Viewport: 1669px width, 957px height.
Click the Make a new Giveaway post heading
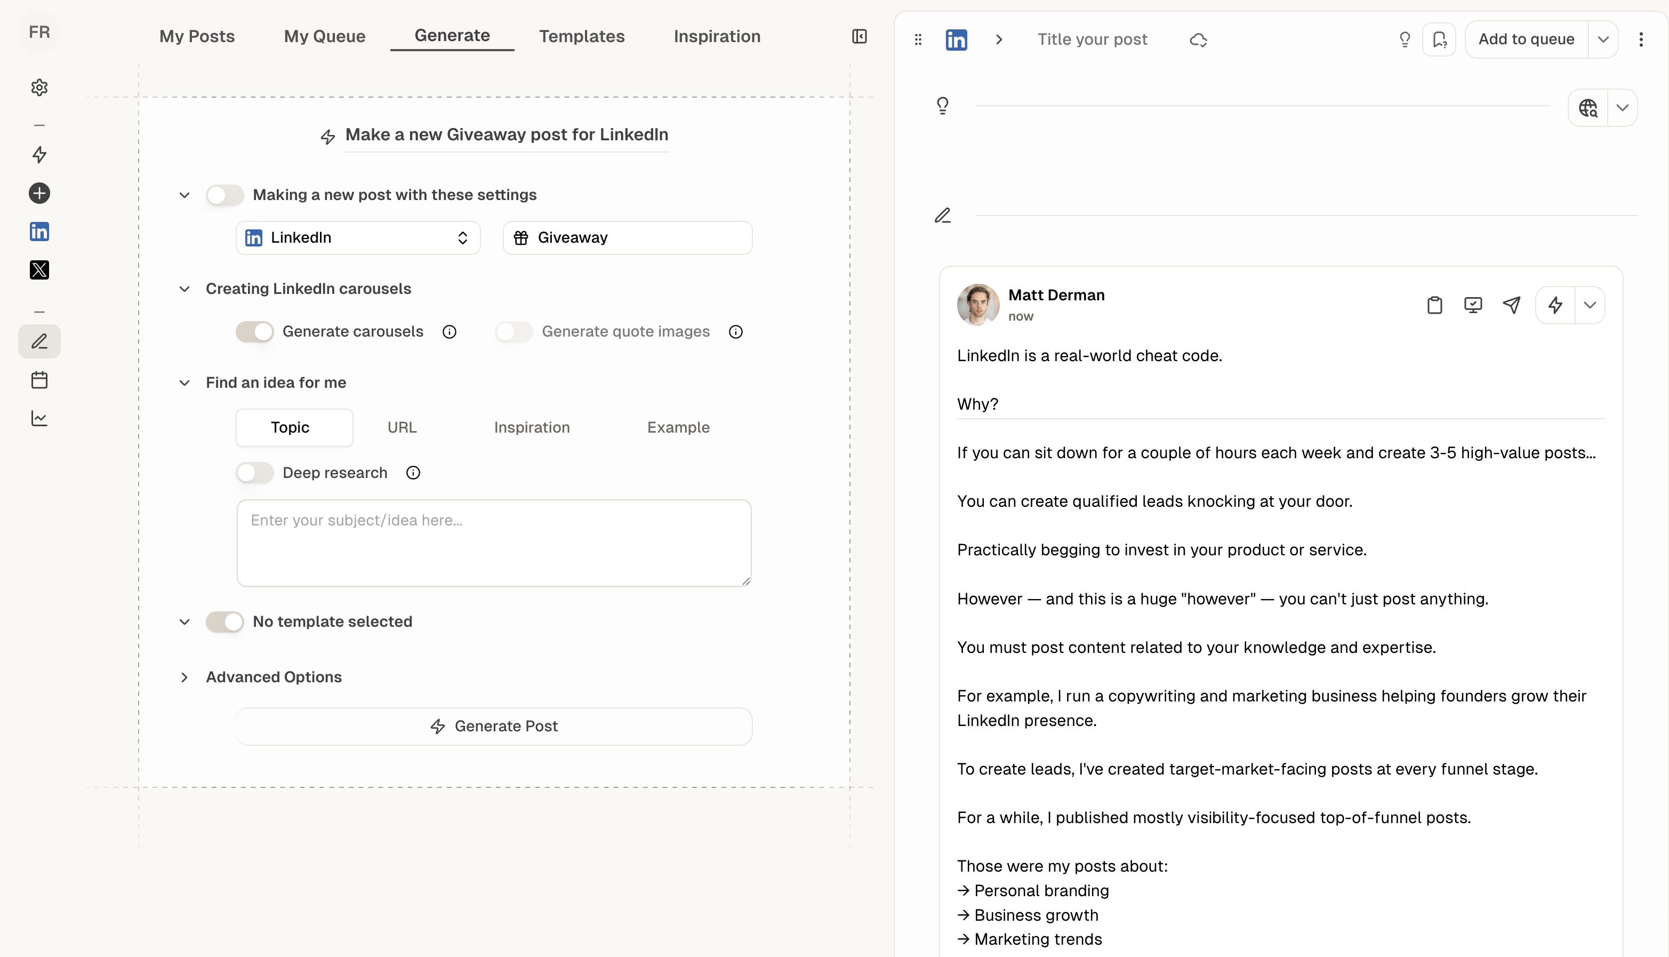(x=507, y=135)
